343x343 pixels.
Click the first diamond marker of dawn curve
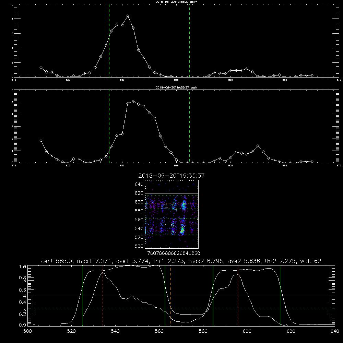pyautogui.click(x=41, y=68)
